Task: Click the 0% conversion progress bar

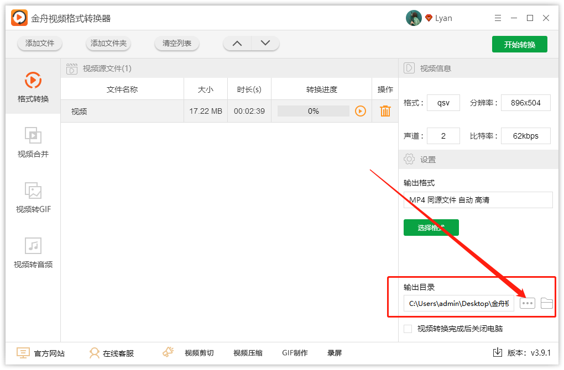Action: [x=313, y=111]
